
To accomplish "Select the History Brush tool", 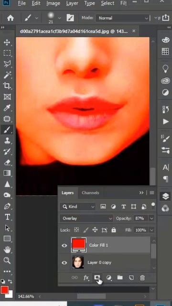I will tap(7, 151).
